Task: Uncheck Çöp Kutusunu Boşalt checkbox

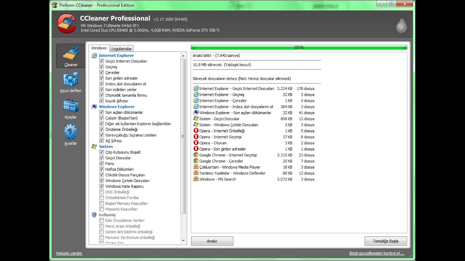Action: (102, 152)
